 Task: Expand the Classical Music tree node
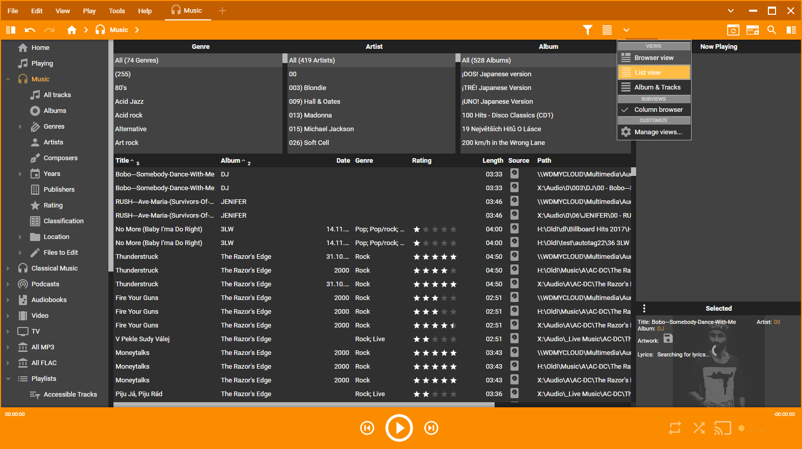[8, 268]
